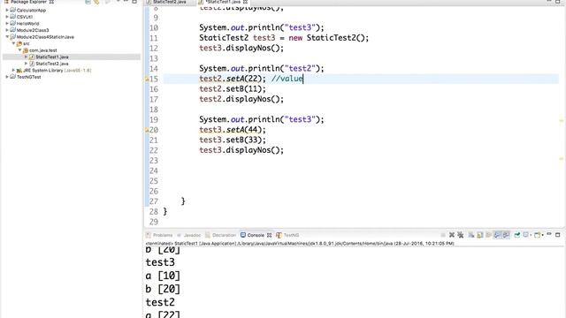Viewport: 566px width, 318px height.
Task: Click the Clear Console icon
Action: click(x=471, y=235)
